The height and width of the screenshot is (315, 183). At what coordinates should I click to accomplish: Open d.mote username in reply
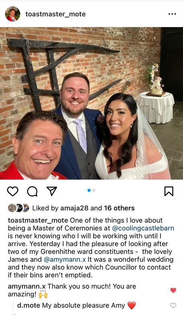point(29,306)
